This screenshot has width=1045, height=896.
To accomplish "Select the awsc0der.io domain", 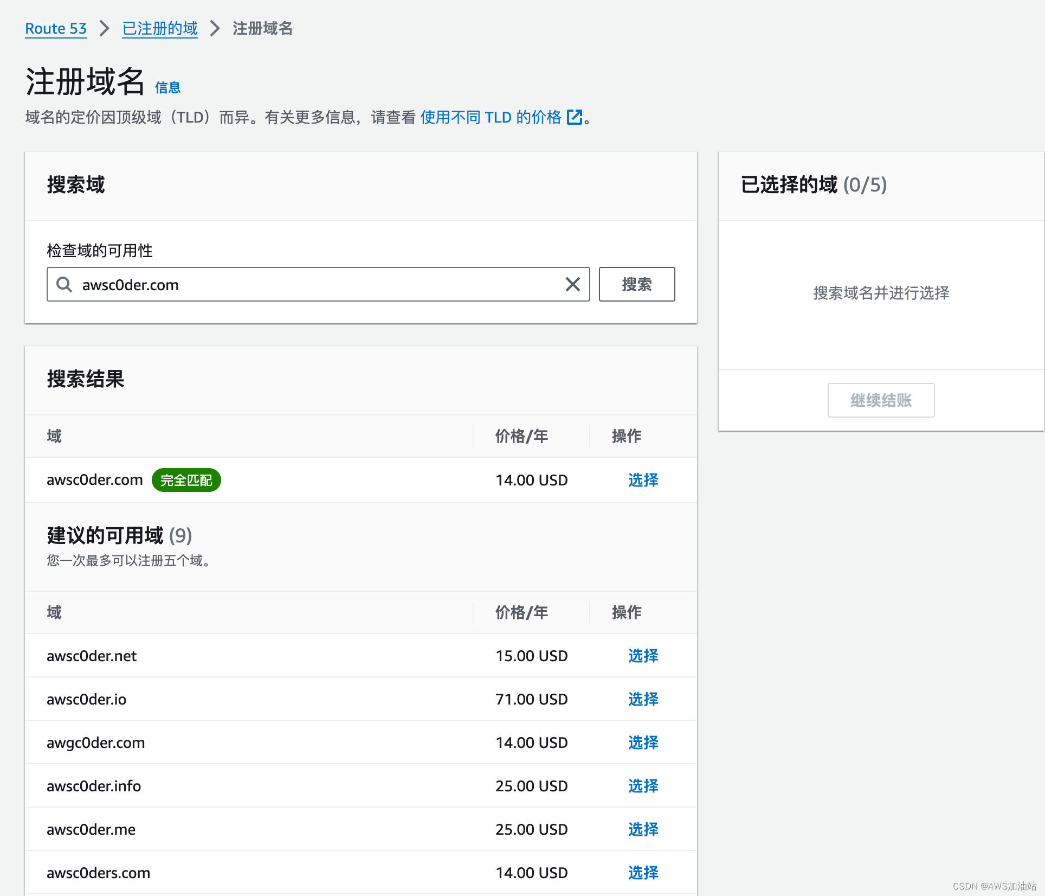I will coord(643,699).
